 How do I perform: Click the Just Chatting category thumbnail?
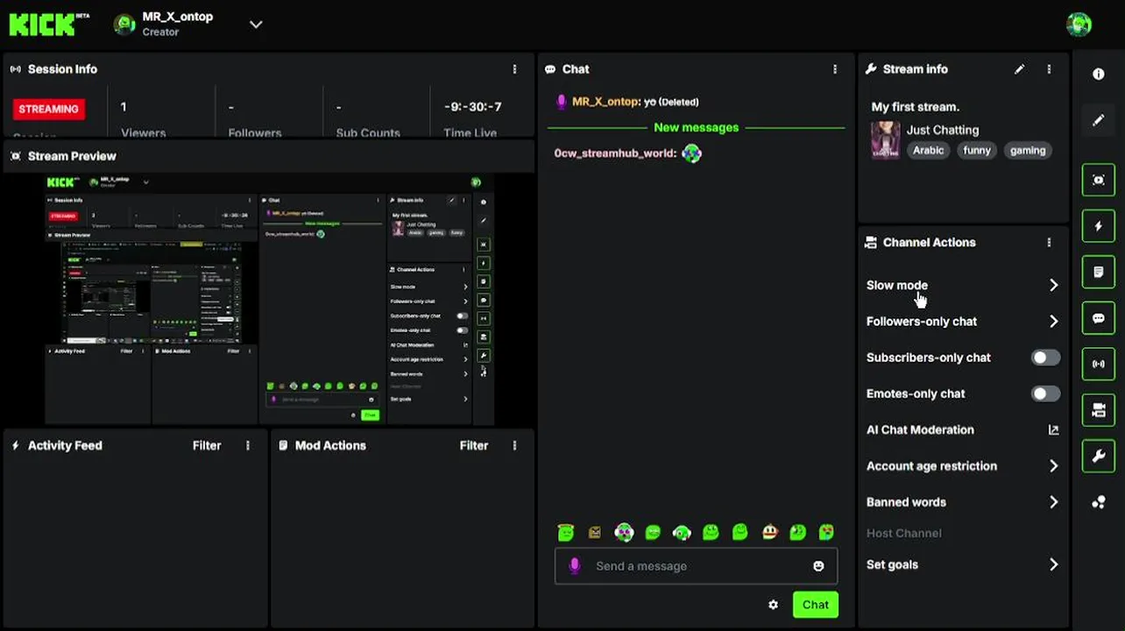coord(885,140)
